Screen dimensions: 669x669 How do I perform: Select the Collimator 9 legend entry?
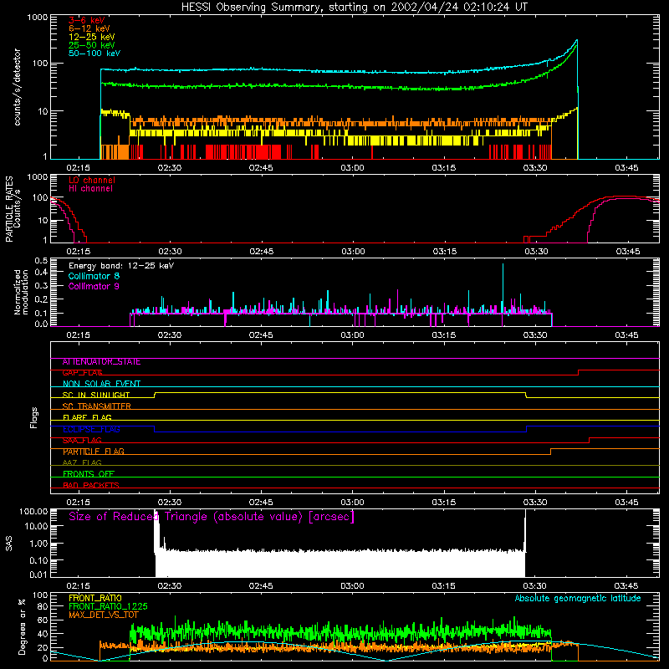[94, 286]
